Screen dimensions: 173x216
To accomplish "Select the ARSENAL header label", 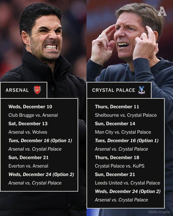I will point(17,90).
